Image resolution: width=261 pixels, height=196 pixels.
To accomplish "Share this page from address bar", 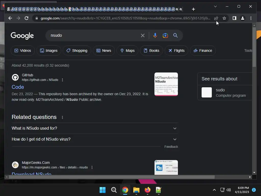I will point(216,18).
